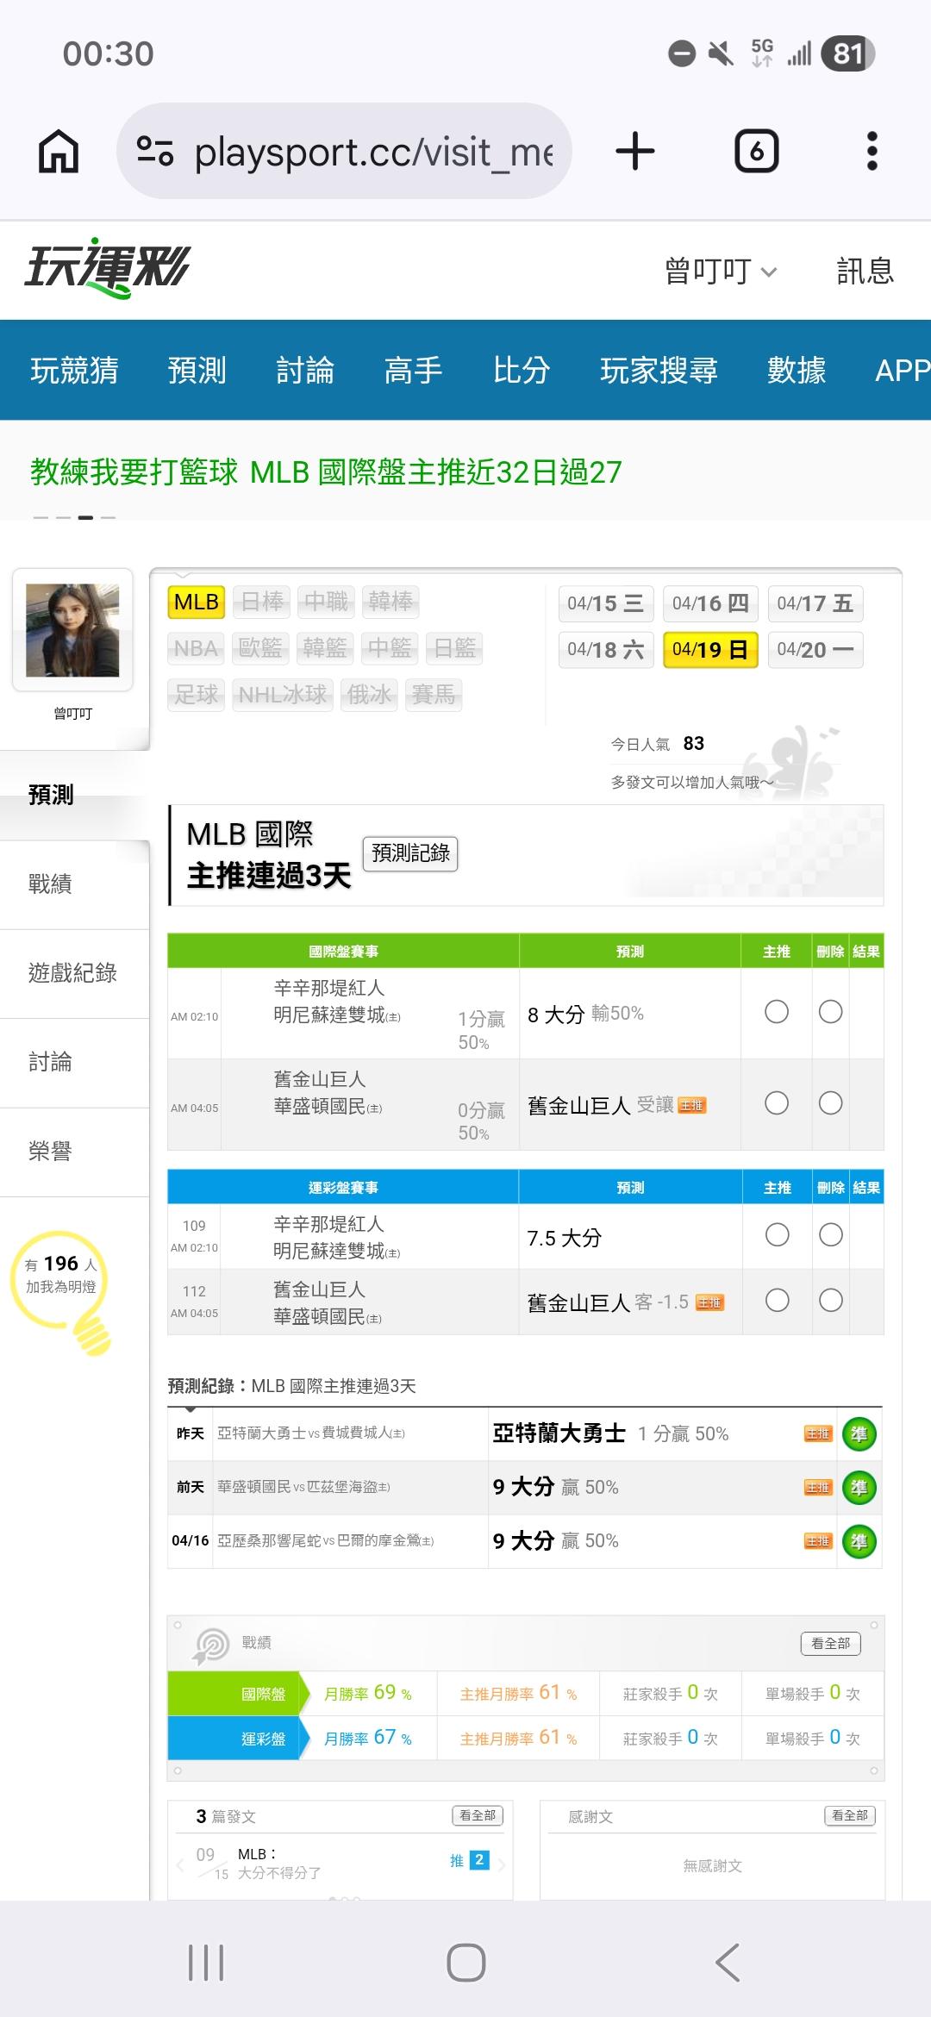Screen dimensions: 931x2017
Task: Open the browser three-dot menu
Action: coord(872,152)
